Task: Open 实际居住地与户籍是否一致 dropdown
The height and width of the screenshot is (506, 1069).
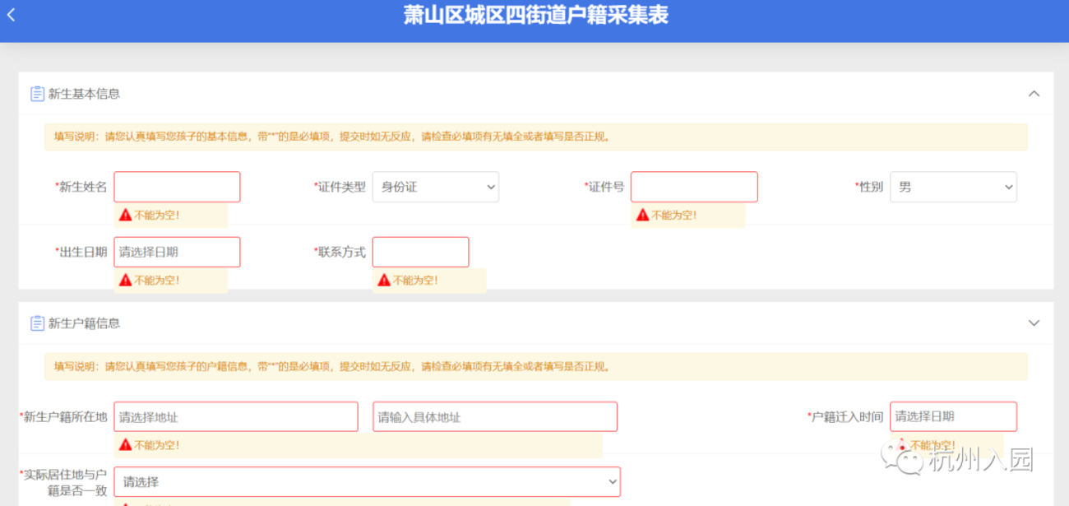Action: click(367, 481)
